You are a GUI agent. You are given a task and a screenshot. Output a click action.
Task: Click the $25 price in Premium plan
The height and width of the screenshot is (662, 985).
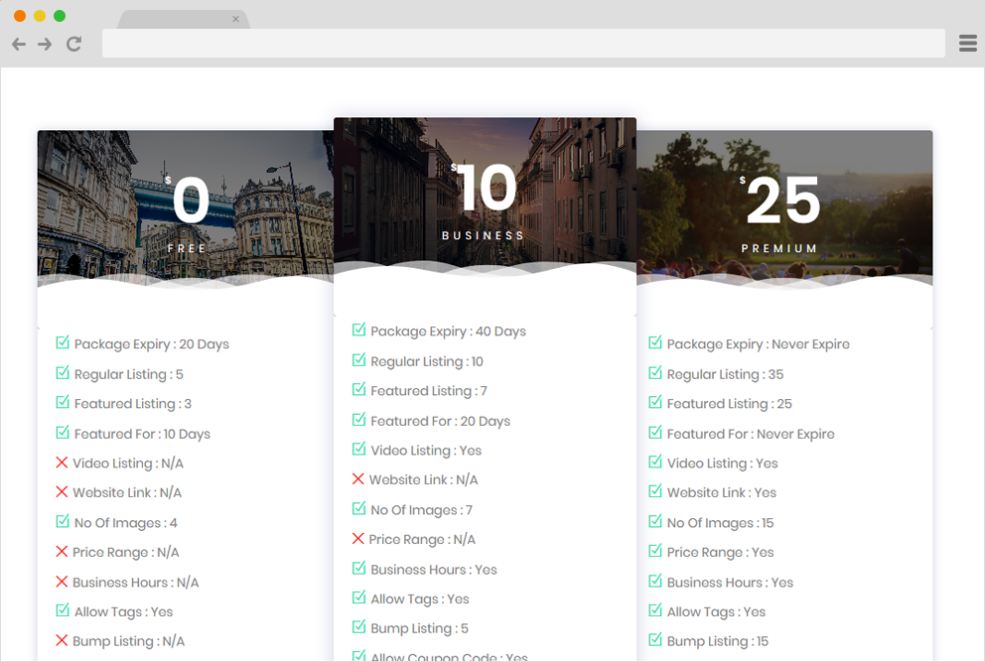779,199
